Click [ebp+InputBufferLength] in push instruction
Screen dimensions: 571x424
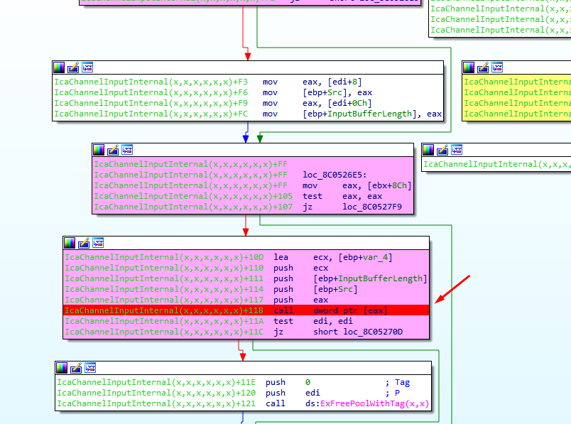coord(370,278)
